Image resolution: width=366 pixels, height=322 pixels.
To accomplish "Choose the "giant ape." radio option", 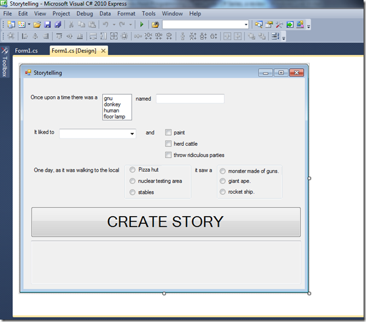I will (222, 181).
